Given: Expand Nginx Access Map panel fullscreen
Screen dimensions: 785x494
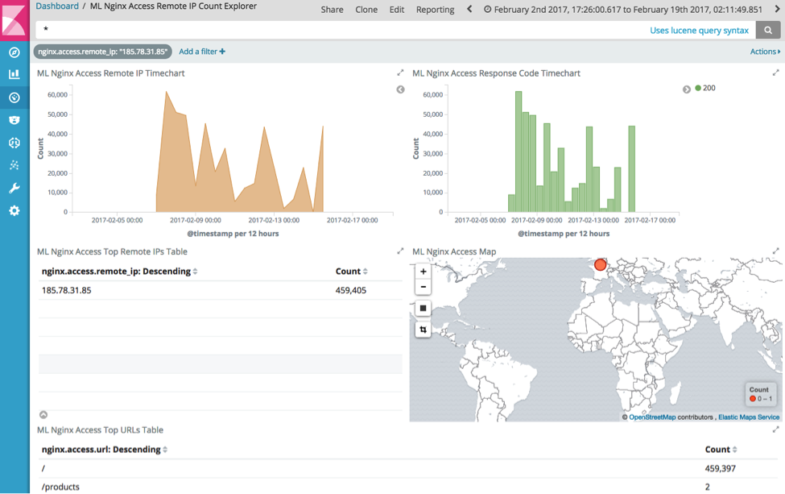Looking at the screenshot, I should tap(775, 251).
